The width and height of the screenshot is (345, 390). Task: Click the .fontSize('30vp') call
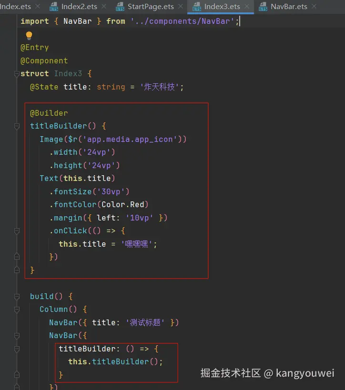tap(90, 191)
